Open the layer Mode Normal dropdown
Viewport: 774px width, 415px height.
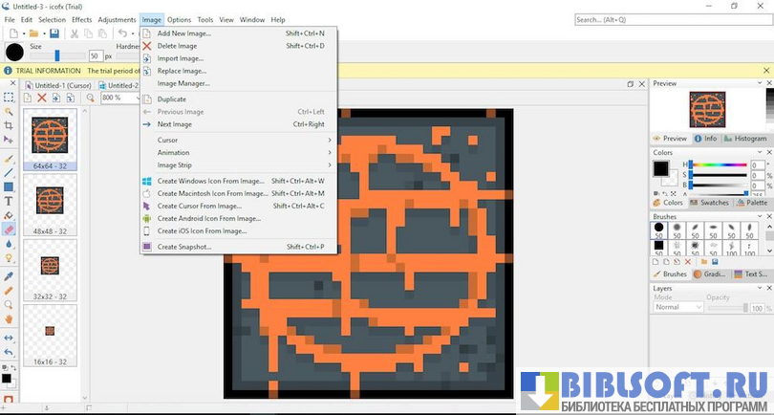[x=679, y=307]
